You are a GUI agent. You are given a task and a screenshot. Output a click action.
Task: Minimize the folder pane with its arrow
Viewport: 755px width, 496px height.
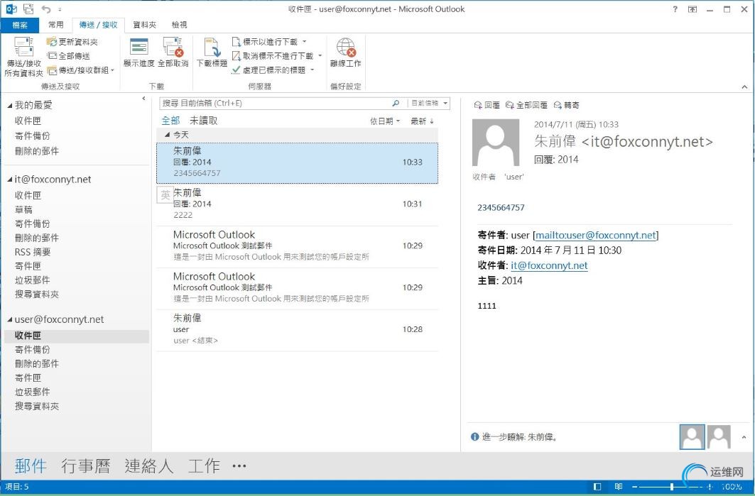click(143, 99)
